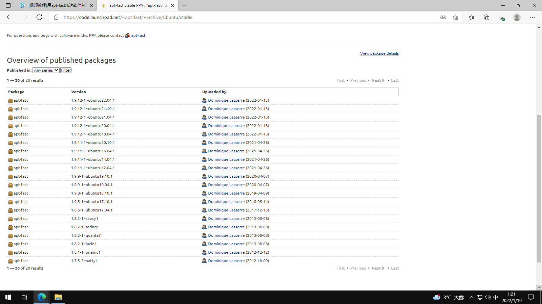The width and height of the screenshot is (542, 304).
Task: Open the notification center
Action: (531, 297)
